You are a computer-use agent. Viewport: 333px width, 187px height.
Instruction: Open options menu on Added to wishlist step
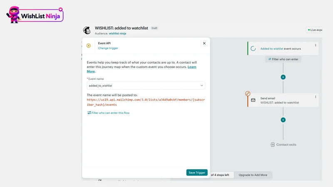coord(316,45)
